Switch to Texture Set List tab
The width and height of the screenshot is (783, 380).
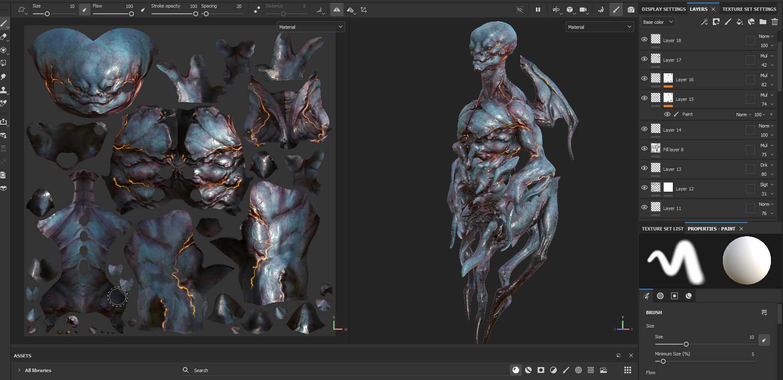pos(662,229)
